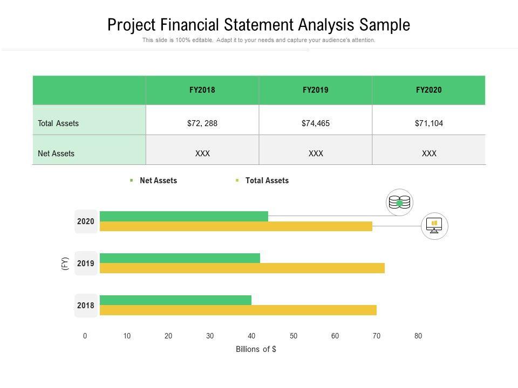Image resolution: width=518 pixels, height=388 pixels.
Task: Click the 2020 green Net Assets bar
Action: (183, 216)
